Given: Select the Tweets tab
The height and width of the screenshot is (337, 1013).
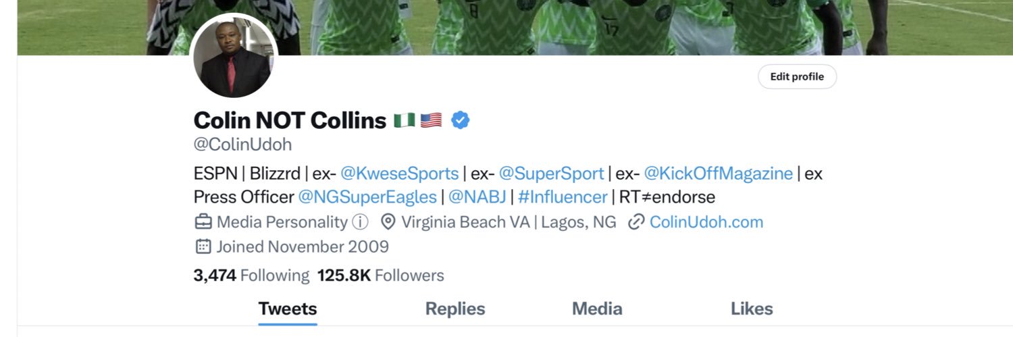Looking at the screenshot, I should pos(288,309).
